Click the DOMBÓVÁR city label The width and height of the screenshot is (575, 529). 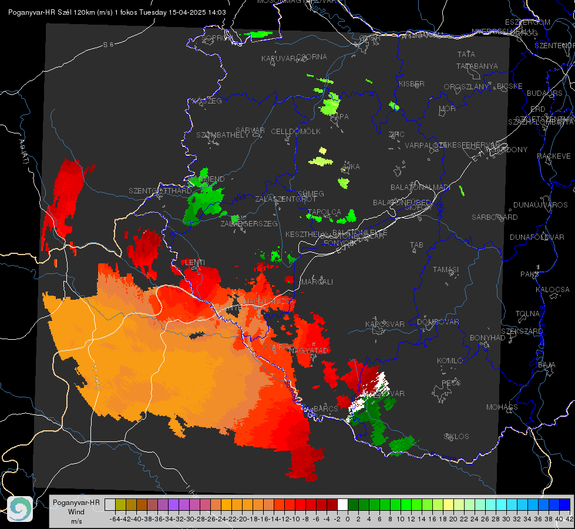(438, 322)
